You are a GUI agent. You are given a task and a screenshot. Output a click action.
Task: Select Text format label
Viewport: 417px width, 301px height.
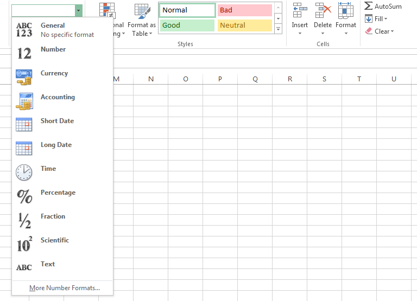click(x=48, y=264)
